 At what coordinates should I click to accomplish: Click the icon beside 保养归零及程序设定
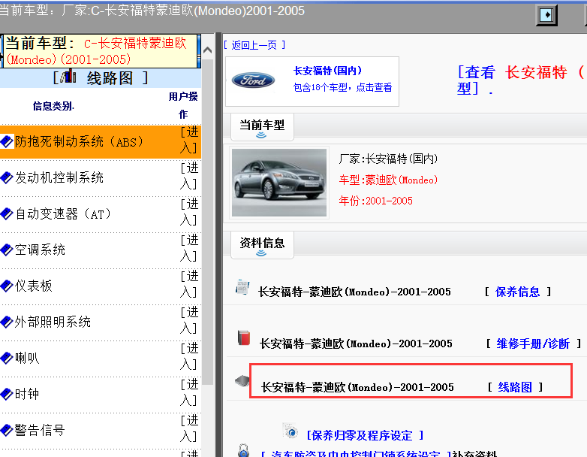[x=291, y=431]
